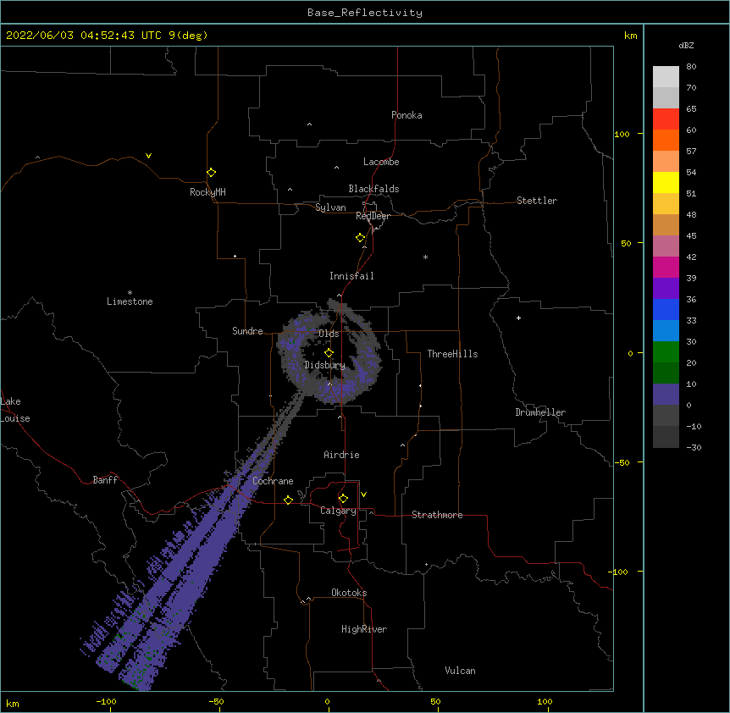Select the Vulcan label
This screenshot has width=730, height=713.
[460, 671]
